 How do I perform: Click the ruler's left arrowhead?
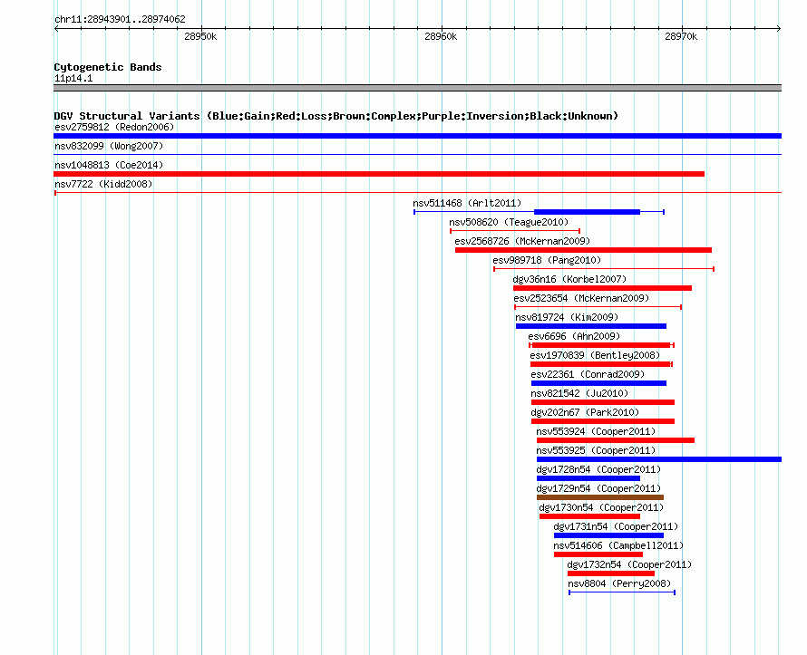click(56, 29)
